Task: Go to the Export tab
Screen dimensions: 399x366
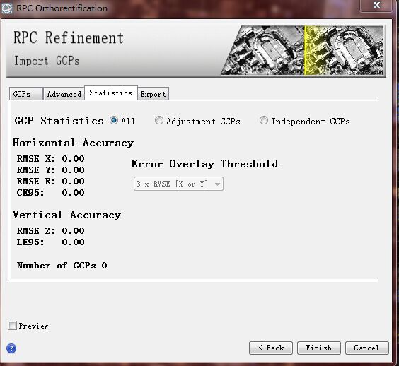Action: pyautogui.click(x=154, y=94)
